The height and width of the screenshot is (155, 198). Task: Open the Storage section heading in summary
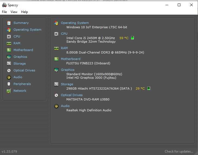pos(67,84)
